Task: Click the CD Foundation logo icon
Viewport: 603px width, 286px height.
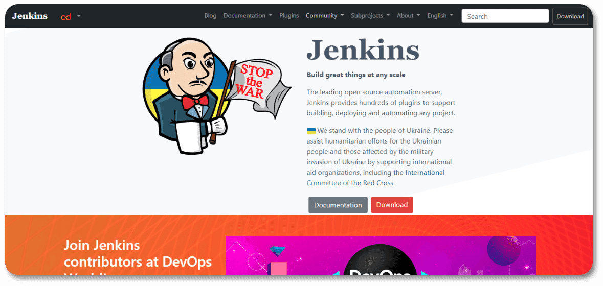Action: (x=66, y=16)
